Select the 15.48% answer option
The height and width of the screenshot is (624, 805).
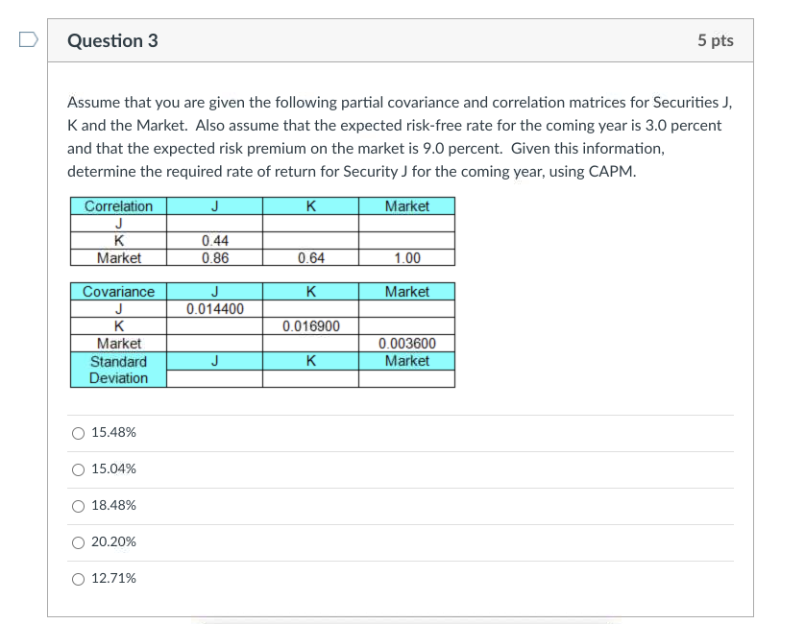[x=77, y=432]
